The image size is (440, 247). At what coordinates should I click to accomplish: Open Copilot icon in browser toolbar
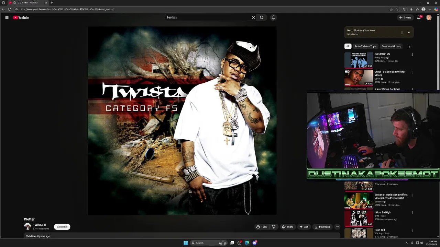pyautogui.click(x=436, y=9)
